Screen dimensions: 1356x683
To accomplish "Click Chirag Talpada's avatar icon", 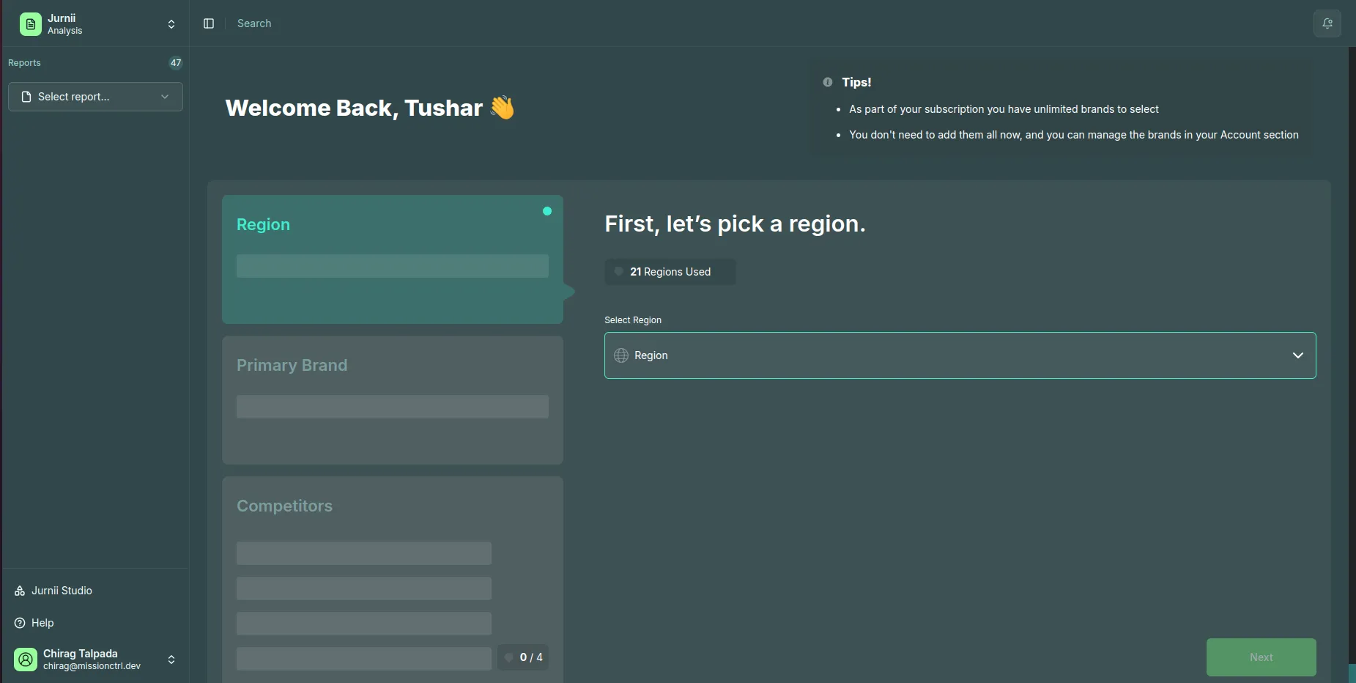I will click(25, 659).
